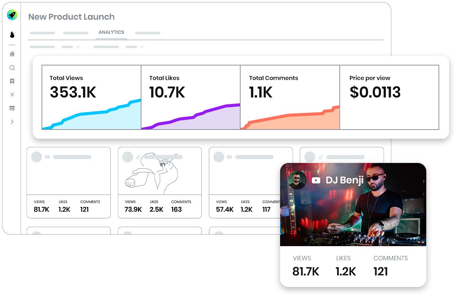Open the storefront icon in the sidebar
The height and width of the screenshot is (300, 460).
click(x=12, y=108)
